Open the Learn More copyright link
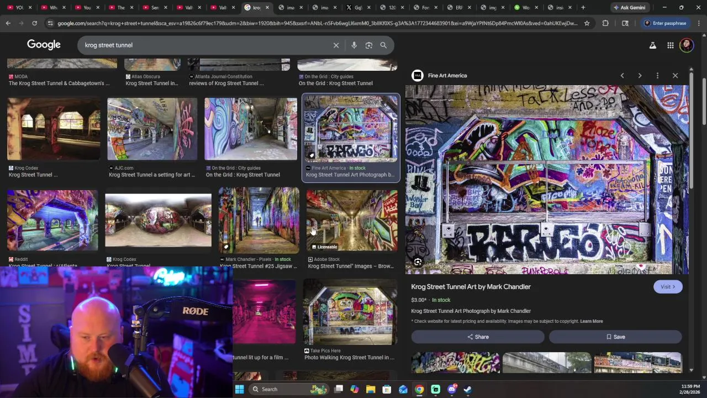 pos(591,321)
